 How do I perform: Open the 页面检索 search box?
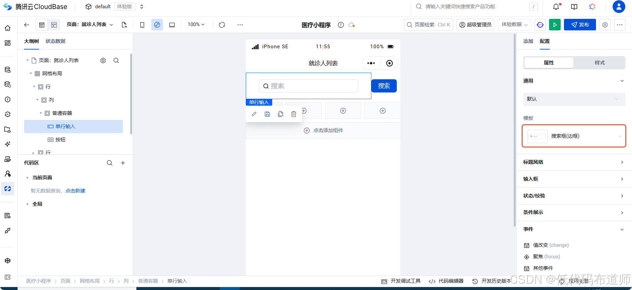tap(428, 25)
